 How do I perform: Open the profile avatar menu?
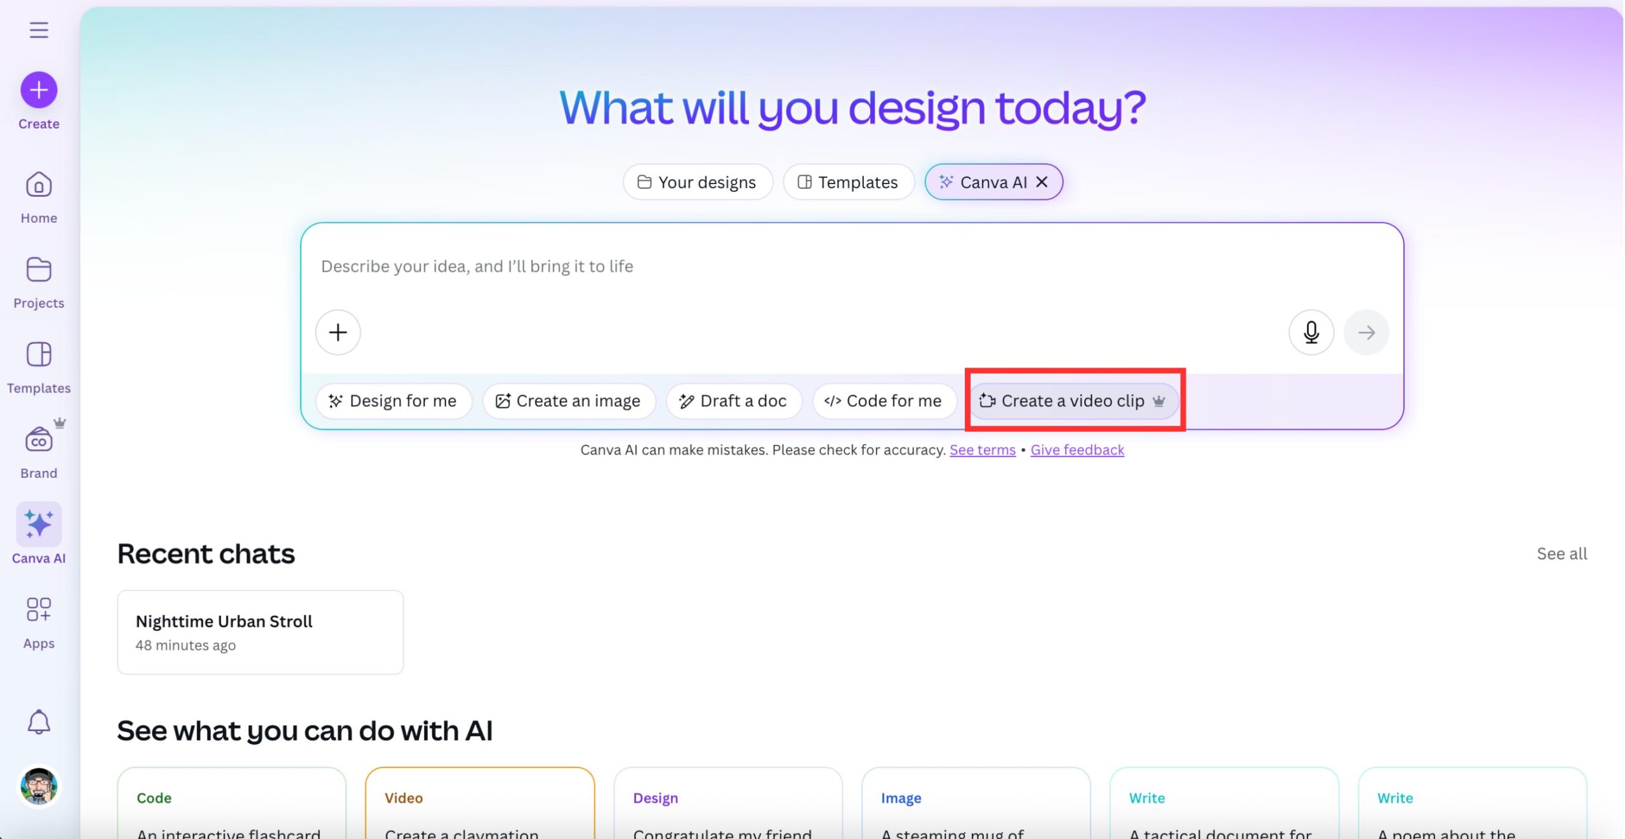(x=39, y=786)
